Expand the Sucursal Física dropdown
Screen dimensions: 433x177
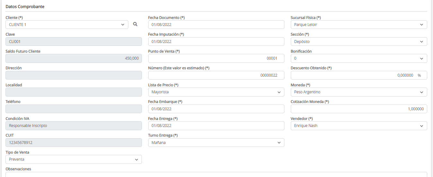359,25
